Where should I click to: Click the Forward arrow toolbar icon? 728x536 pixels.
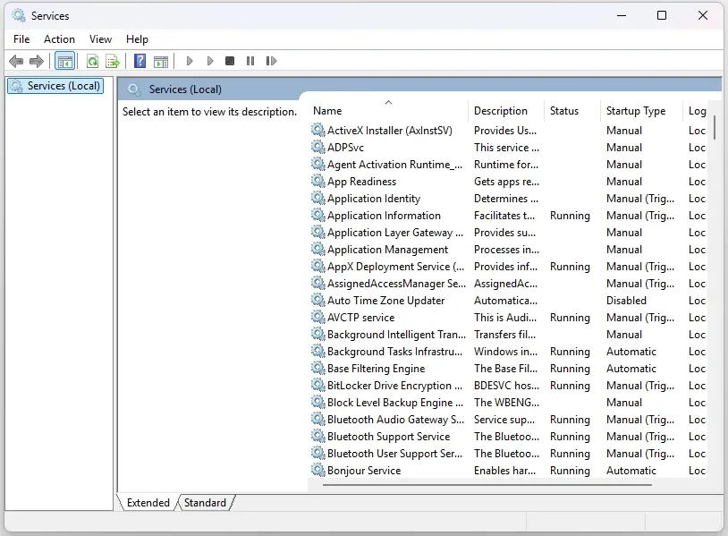tap(37, 61)
